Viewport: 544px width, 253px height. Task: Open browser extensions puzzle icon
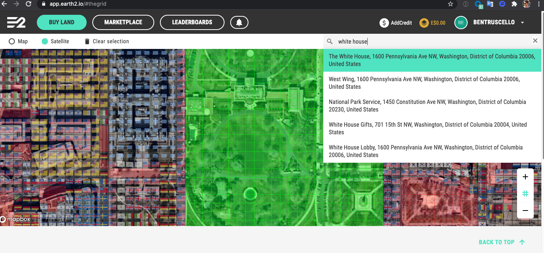(514, 4)
